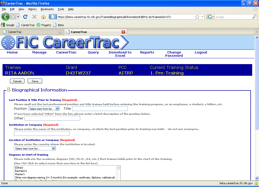
Task: Bookmark this page with the star icon
Action: 197,17
